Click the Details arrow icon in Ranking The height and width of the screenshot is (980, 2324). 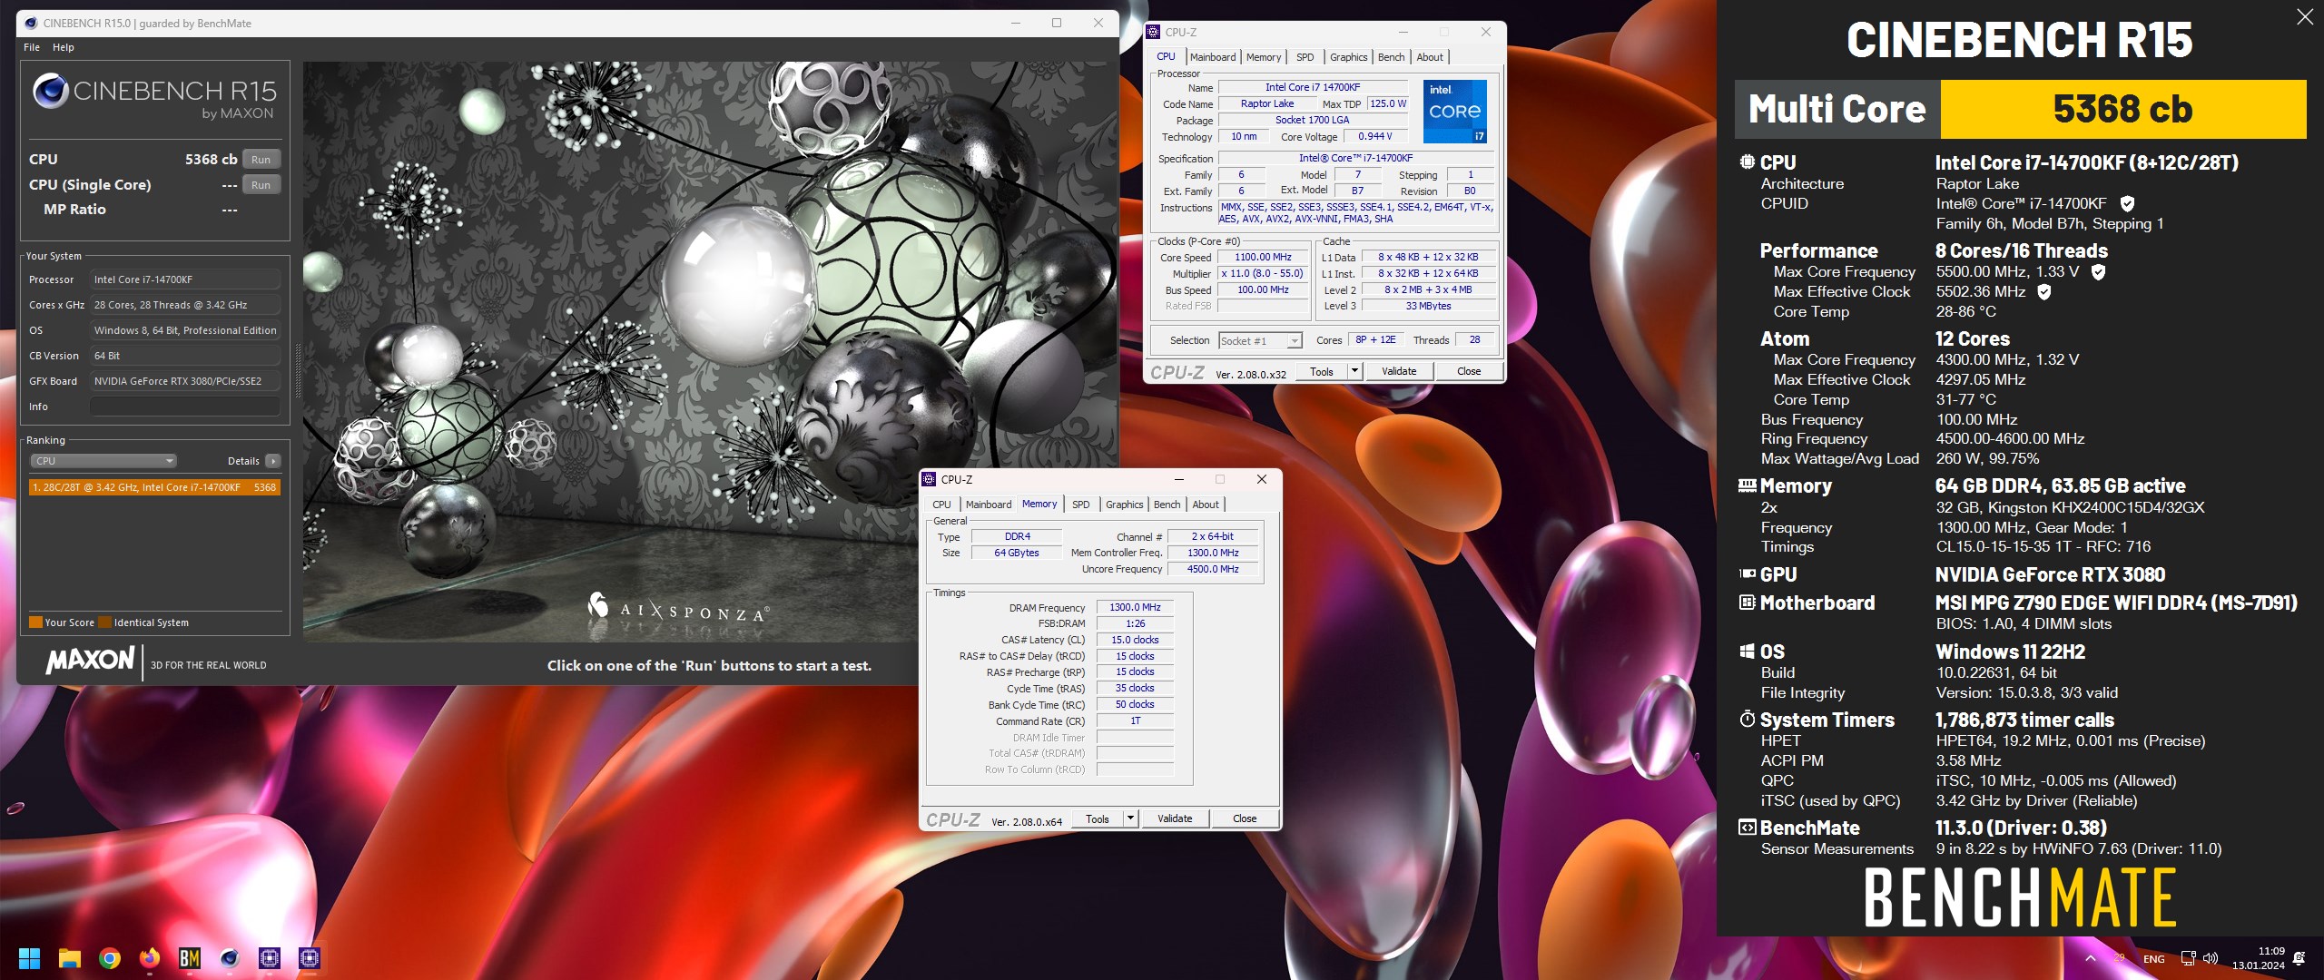coord(272,461)
